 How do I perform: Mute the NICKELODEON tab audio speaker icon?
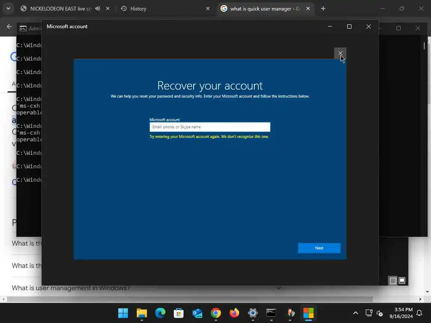(98, 8)
